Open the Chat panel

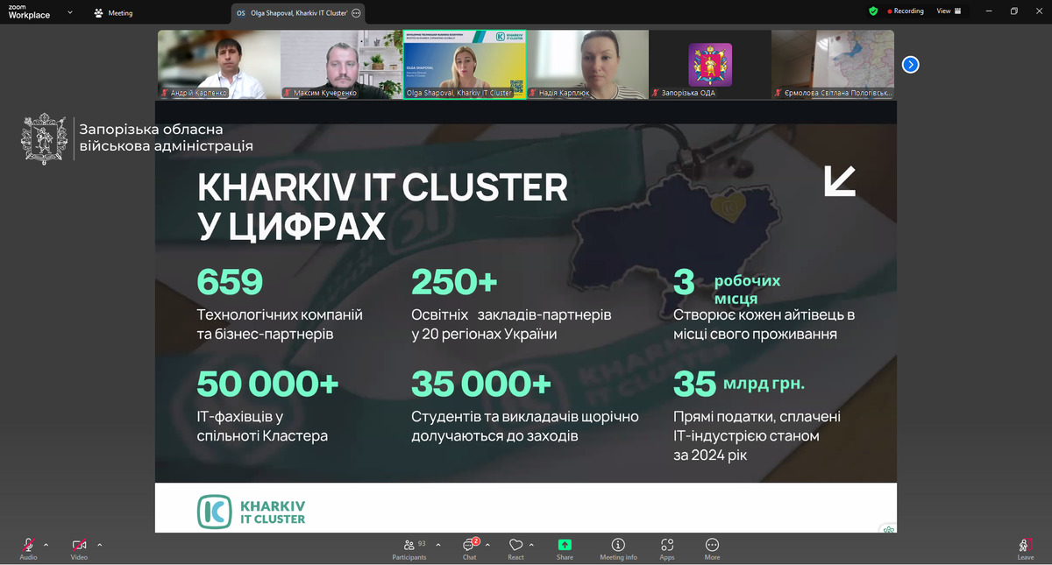(470, 548)
